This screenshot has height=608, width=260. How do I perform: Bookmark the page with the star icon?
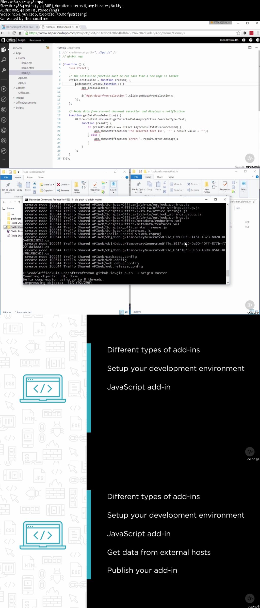click(238, 33)
